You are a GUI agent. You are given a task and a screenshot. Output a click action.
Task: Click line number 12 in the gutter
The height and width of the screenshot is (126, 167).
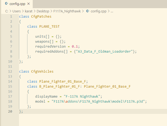click(10, 72)
